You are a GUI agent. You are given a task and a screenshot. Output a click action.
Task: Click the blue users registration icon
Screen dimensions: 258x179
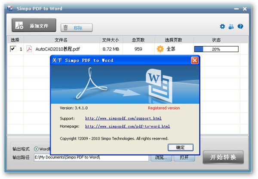click(231, 27)
